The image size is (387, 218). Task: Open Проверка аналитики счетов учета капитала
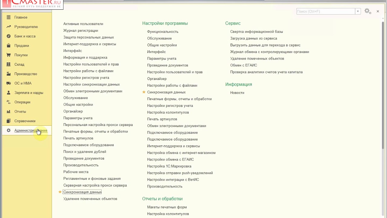pos(266,72)
